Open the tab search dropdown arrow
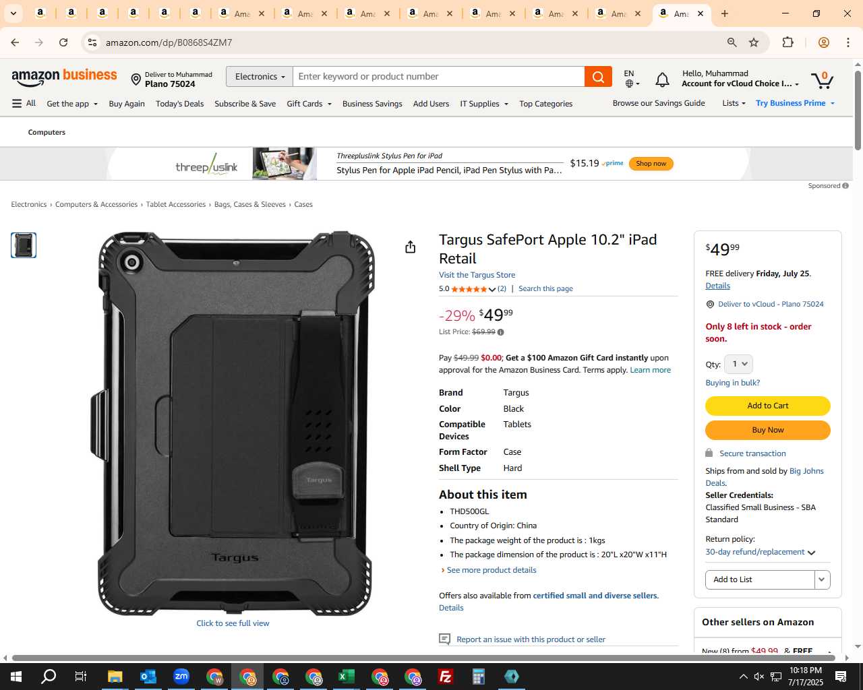 [x=13, y=13]
